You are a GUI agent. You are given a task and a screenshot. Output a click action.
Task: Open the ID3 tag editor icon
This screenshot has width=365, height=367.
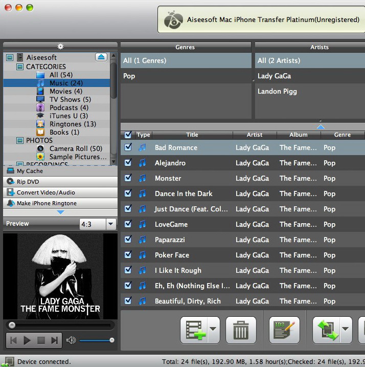(x=284, y=330)
